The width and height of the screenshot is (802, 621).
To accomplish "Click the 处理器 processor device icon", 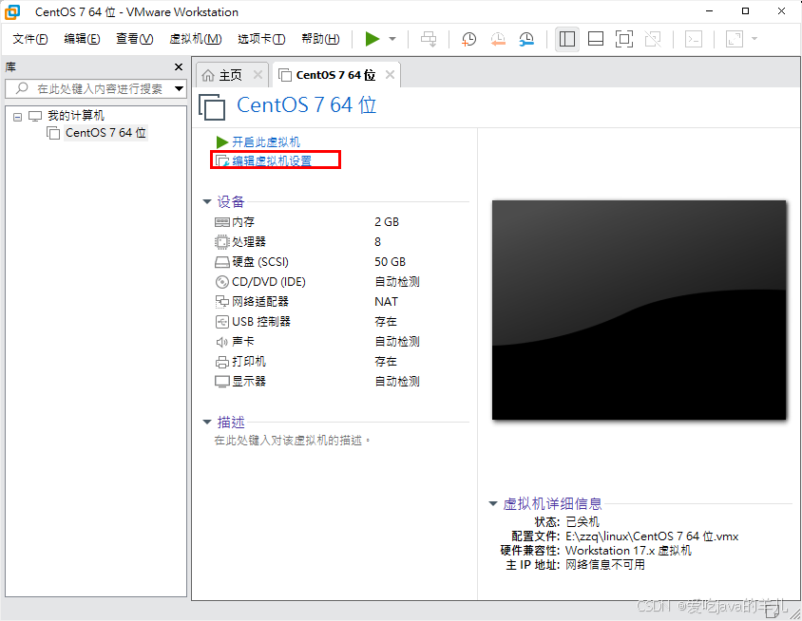I will [222, 242].
